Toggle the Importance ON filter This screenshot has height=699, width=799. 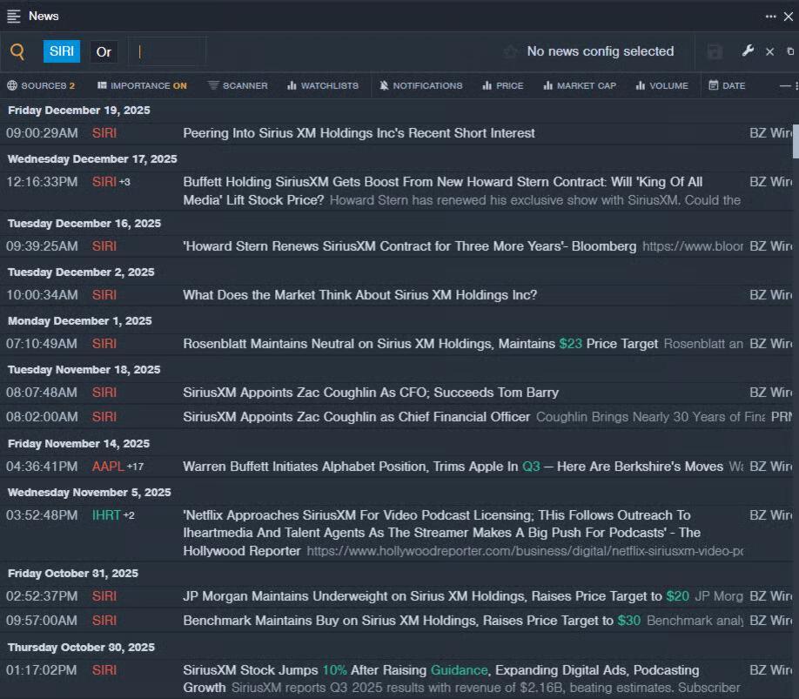point(141,85)
